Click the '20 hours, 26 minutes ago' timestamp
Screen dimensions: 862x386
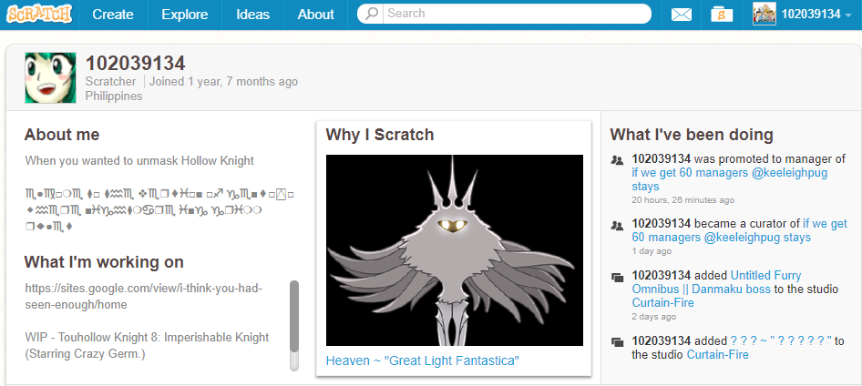[x=682, y=200]
